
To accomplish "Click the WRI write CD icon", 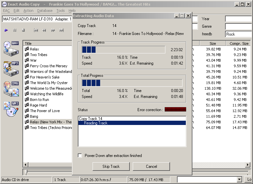I will [x=11, y=109].
